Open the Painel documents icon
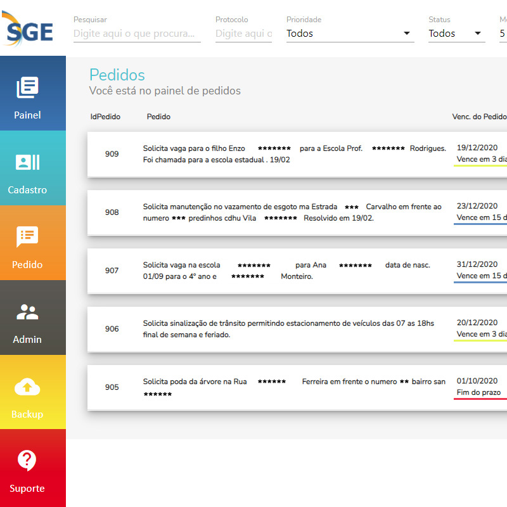Screen dimensions: 507x507 coord(27,87)
